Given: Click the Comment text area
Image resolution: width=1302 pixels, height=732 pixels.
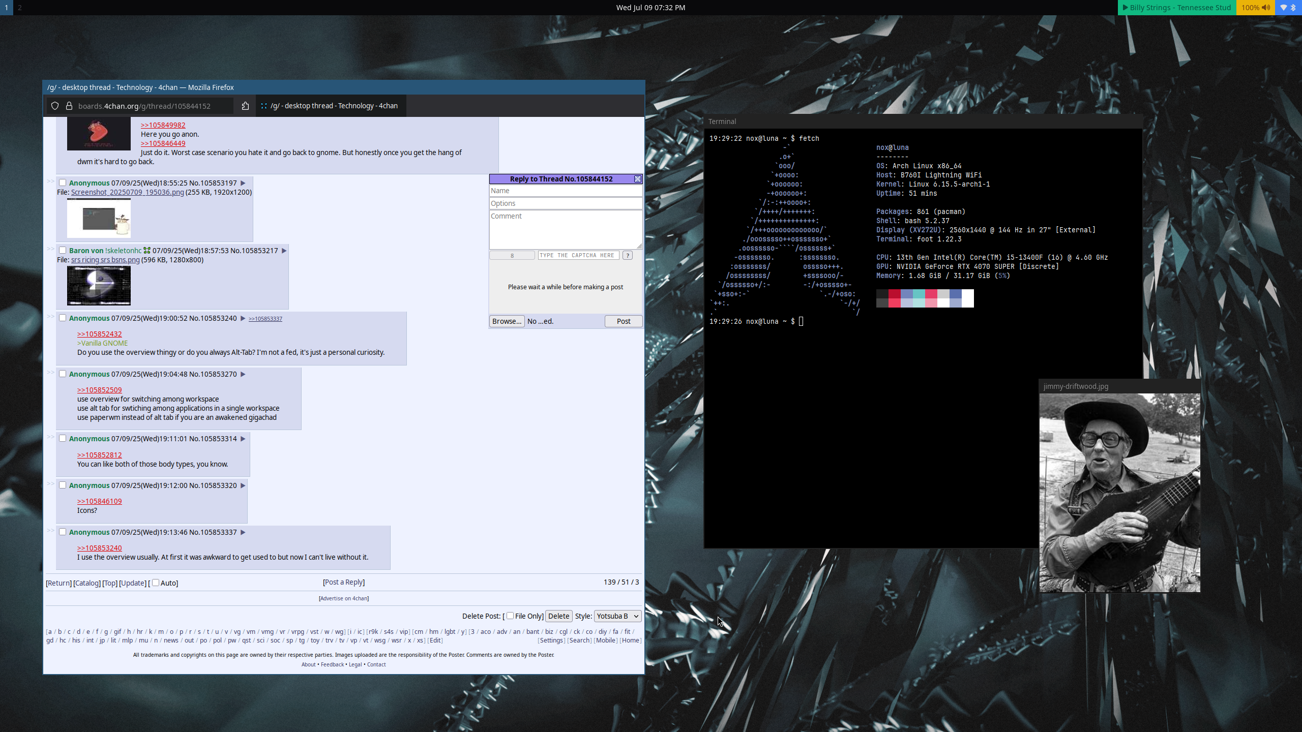Looking at the screenshot, I should tap(566, 230).
